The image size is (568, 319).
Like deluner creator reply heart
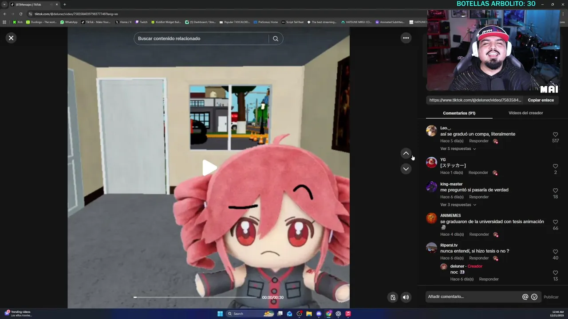[x=555, y=272]
